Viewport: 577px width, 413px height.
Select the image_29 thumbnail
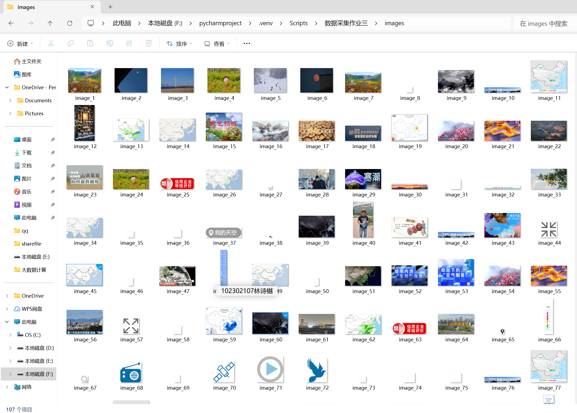(x=363, y=179)
